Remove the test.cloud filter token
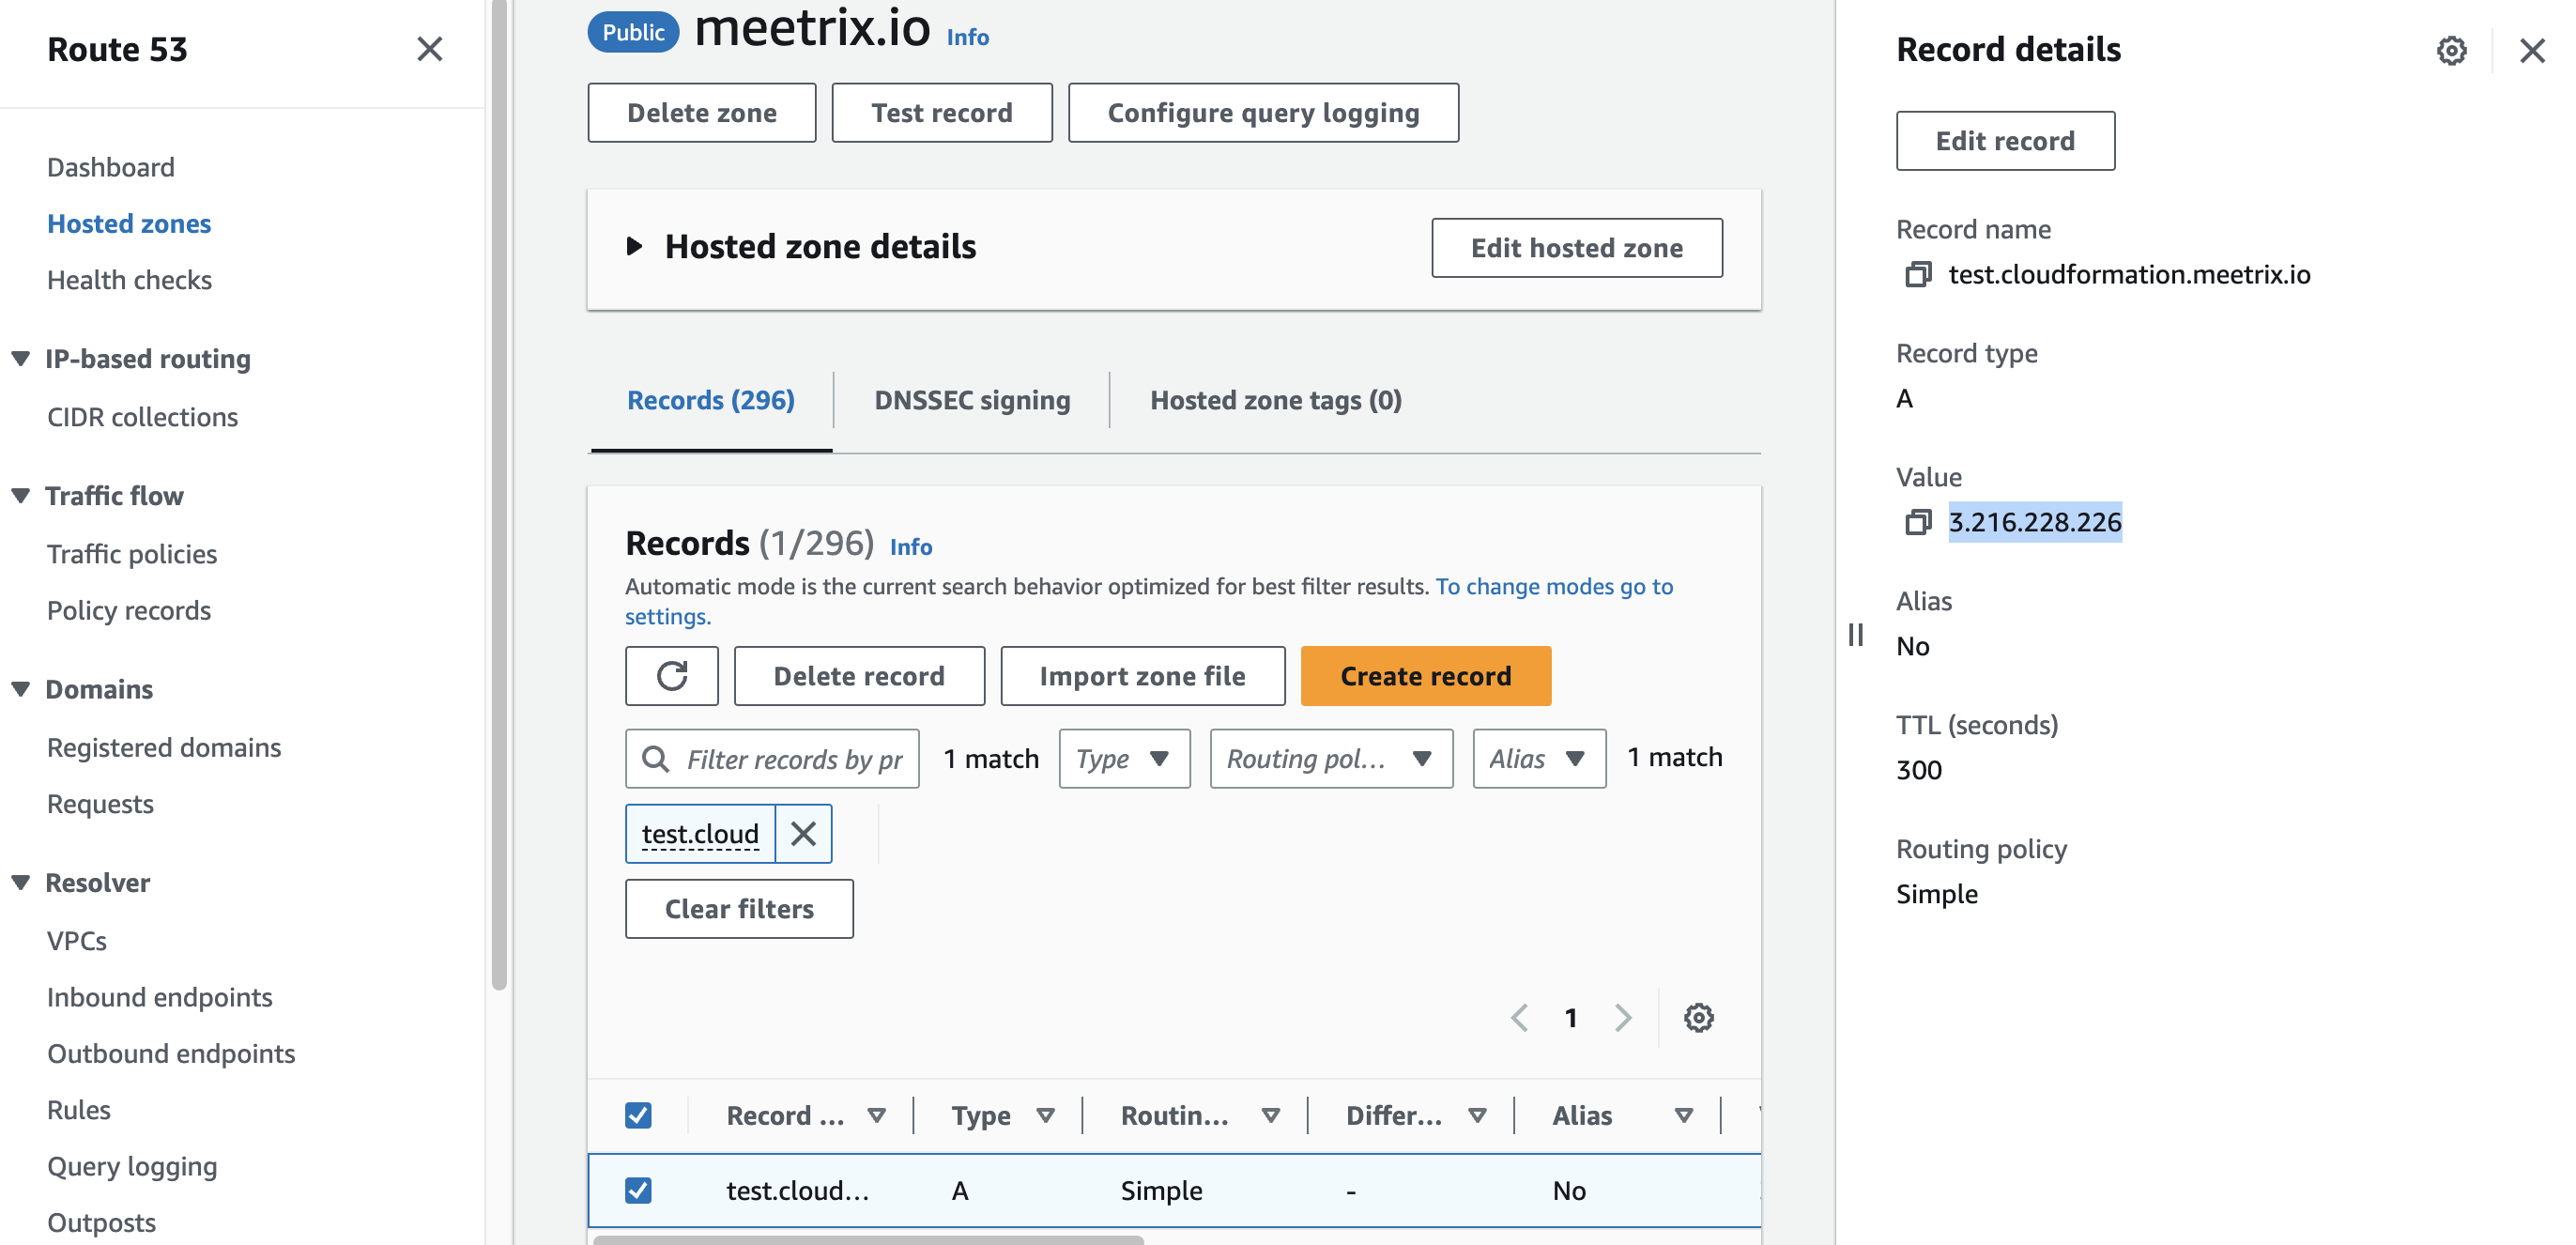The image size is (2576, 1245). pos(803,833)
